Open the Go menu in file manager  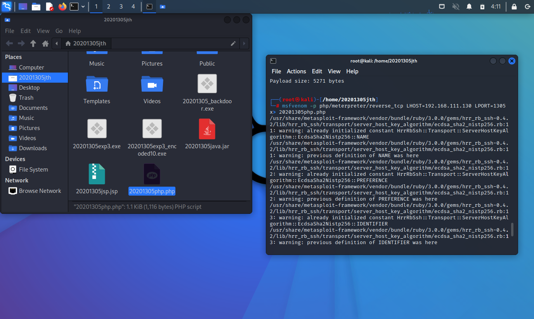click(x=59, y=31)
